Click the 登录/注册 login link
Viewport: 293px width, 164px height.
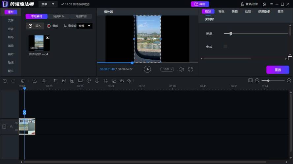249,4
